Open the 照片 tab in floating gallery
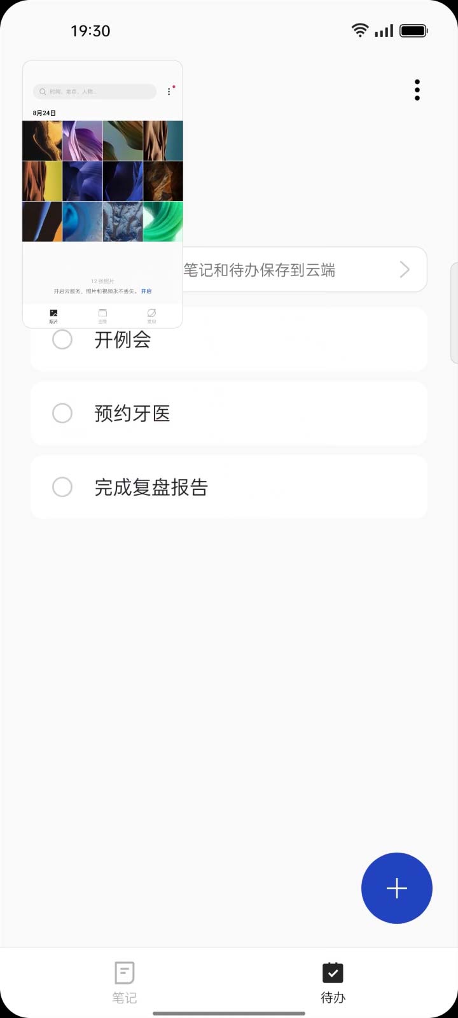 [x=53, y=316]
